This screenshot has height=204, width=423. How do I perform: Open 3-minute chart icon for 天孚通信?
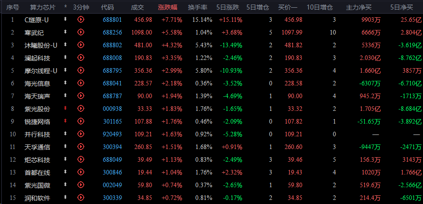(x=81, y=147)
